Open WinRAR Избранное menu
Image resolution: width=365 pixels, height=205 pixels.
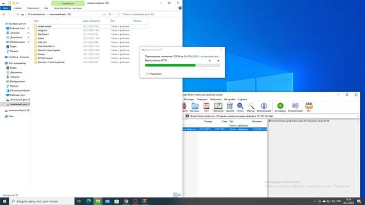[216, 100]
